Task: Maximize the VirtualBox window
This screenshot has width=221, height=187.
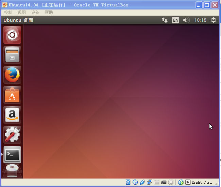Action: tap(207, 5)
